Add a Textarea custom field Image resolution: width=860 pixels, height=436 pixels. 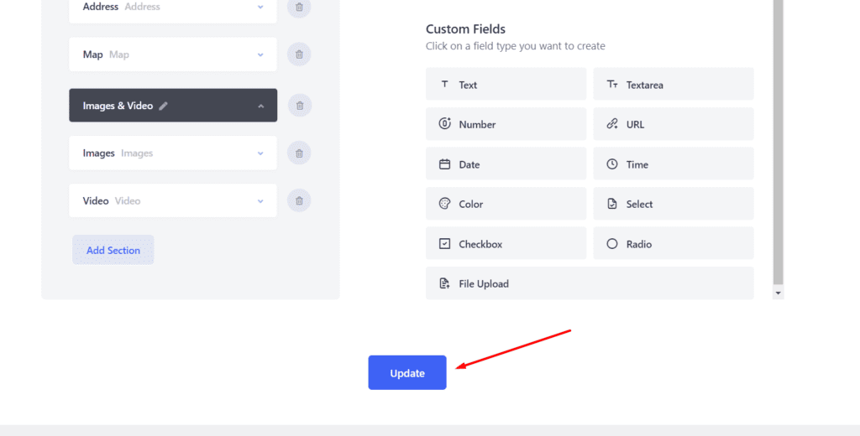tap(673, 85)
